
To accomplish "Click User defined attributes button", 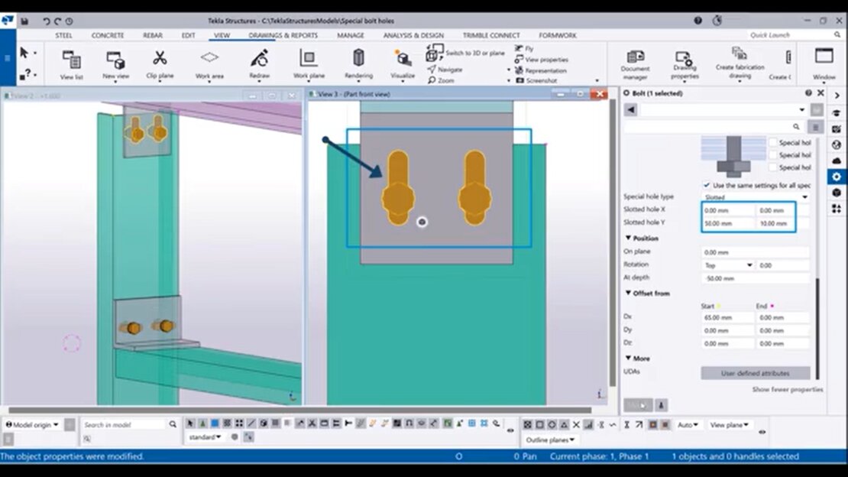I will (755, 373).
